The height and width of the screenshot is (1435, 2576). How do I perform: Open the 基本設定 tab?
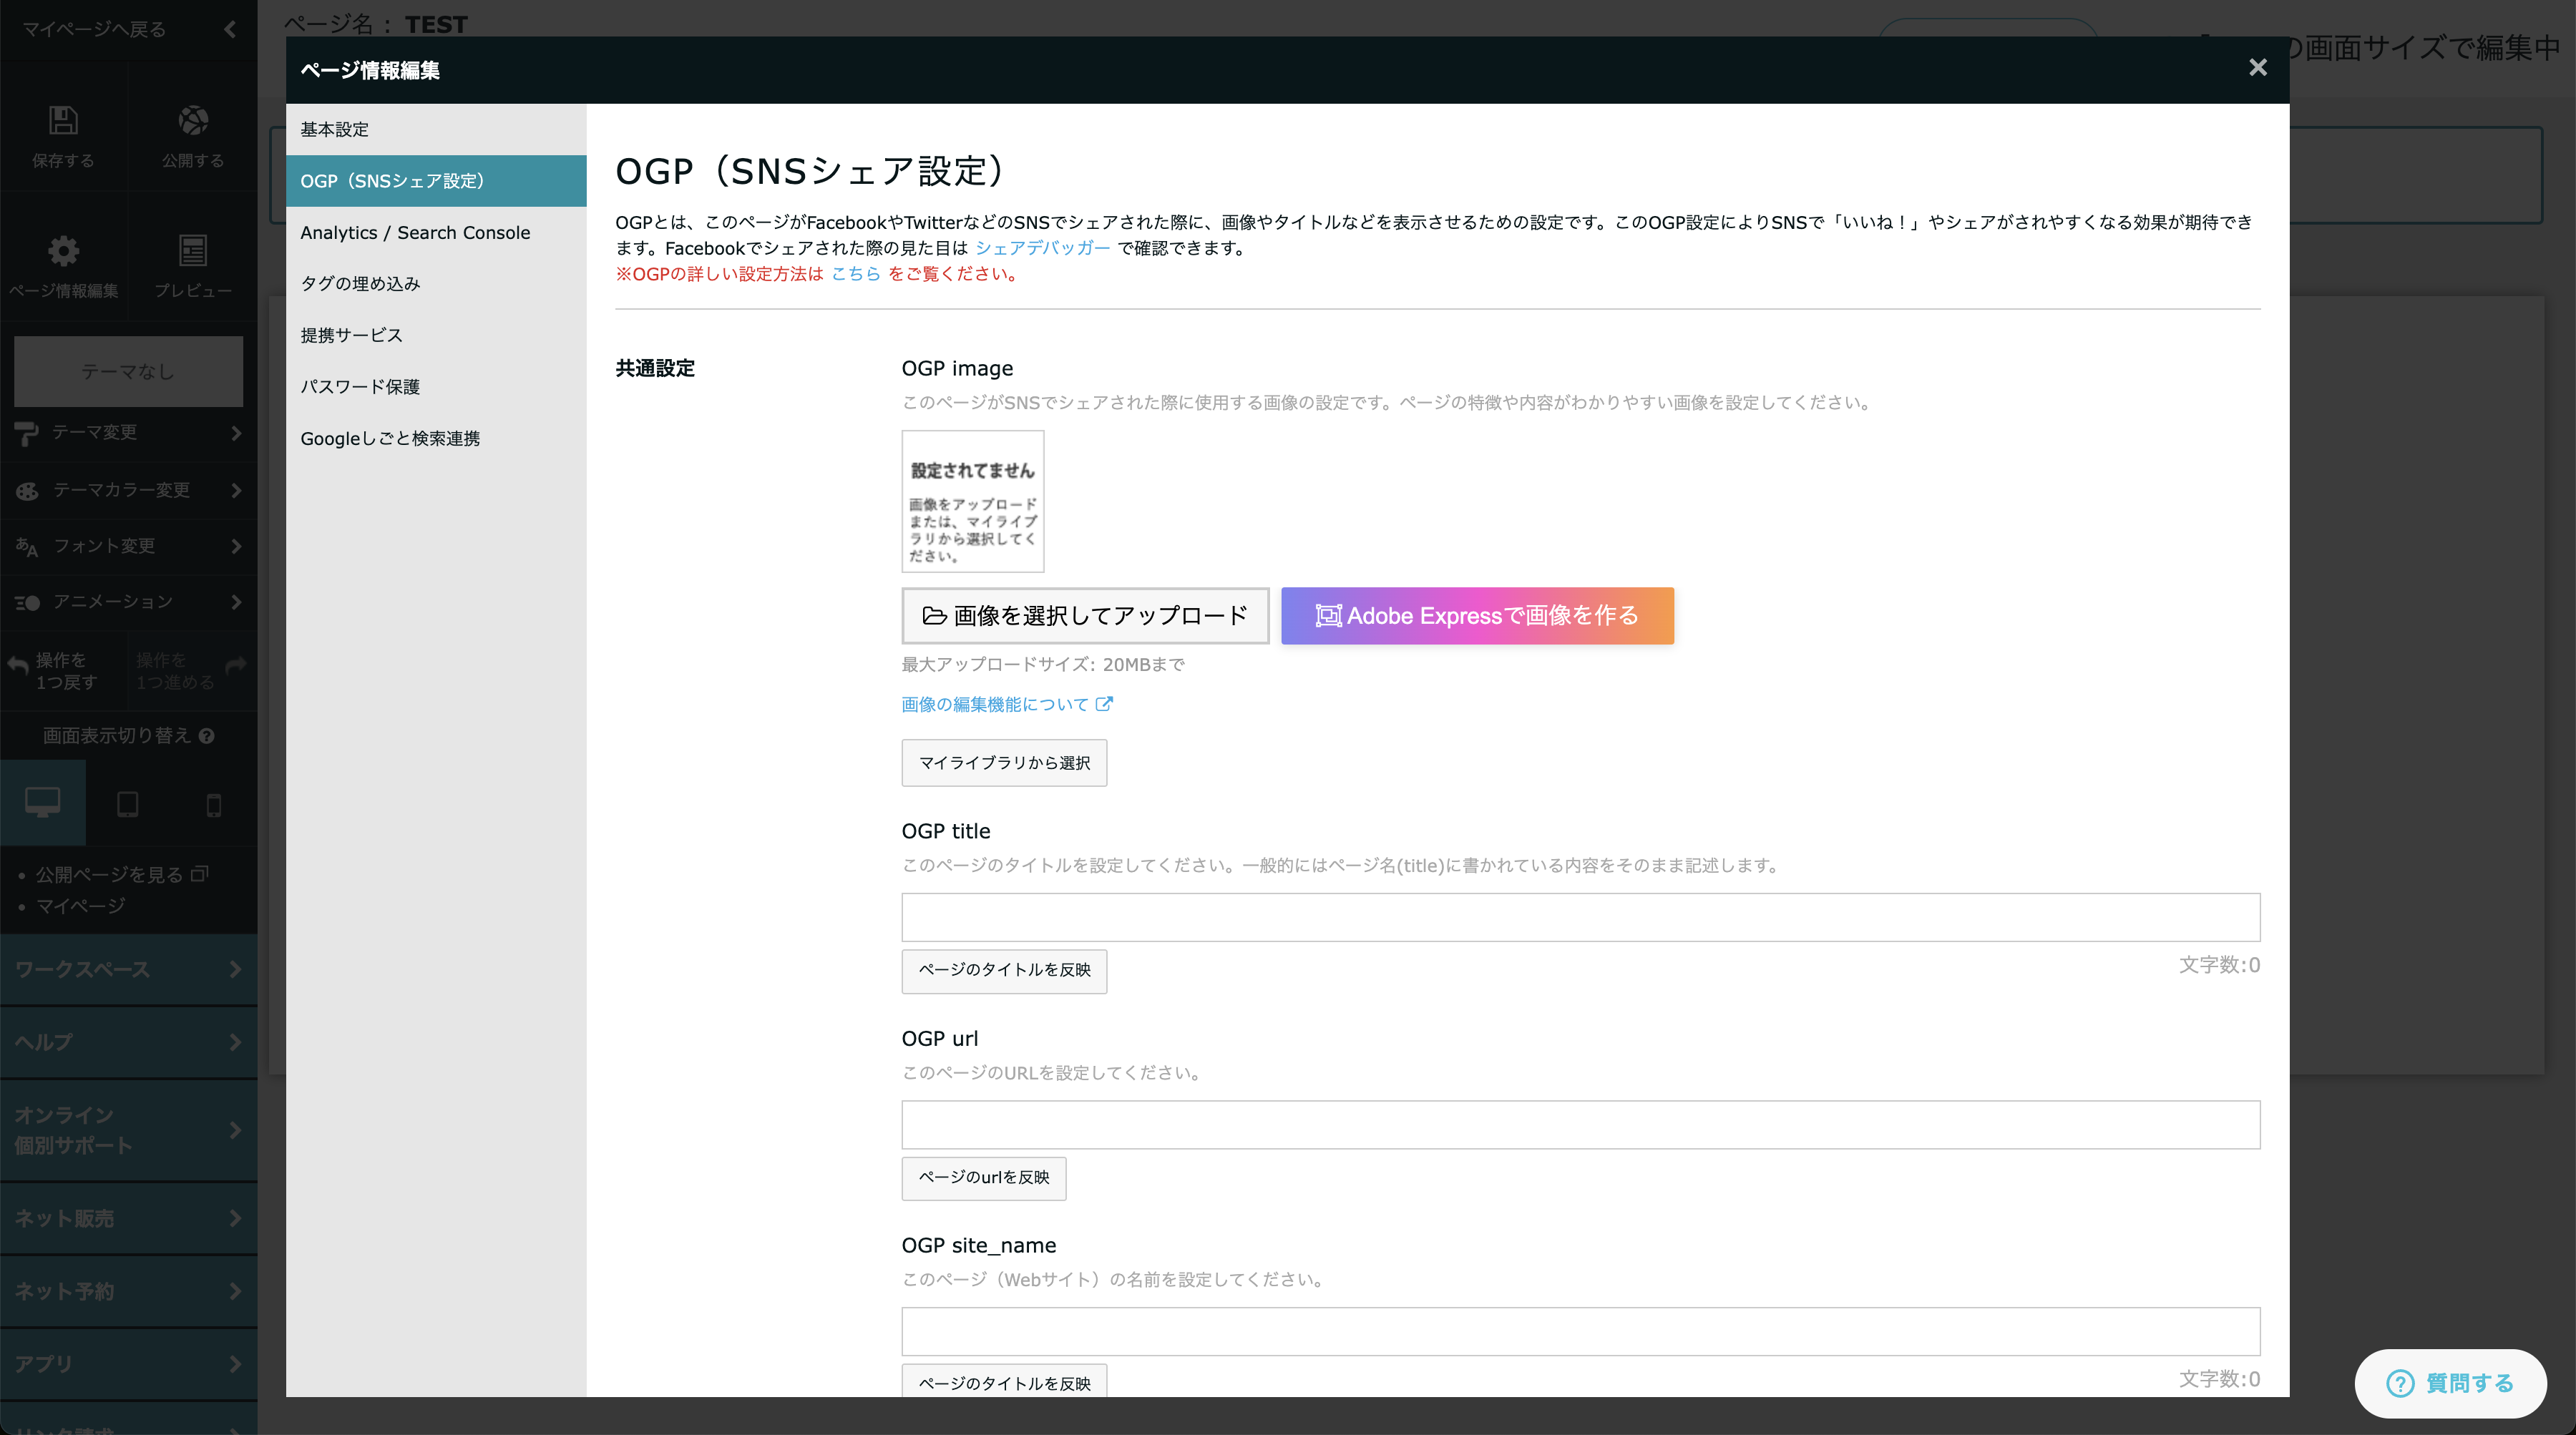click(x=436, y=129)
